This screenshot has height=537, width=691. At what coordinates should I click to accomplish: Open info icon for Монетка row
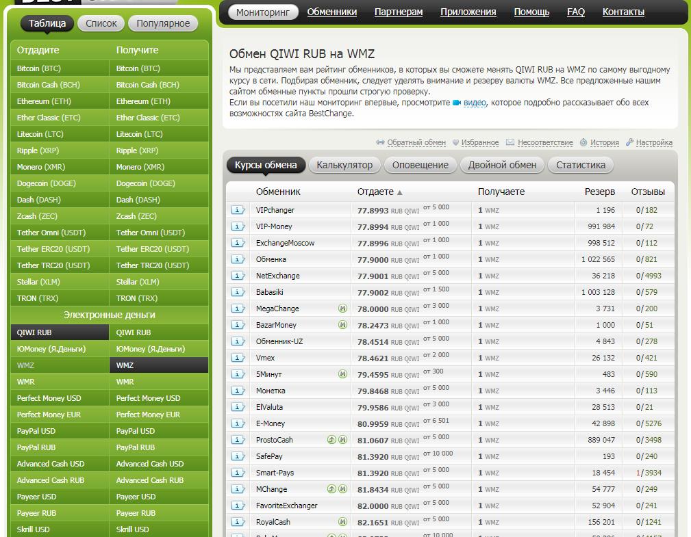tap(238, 391)
